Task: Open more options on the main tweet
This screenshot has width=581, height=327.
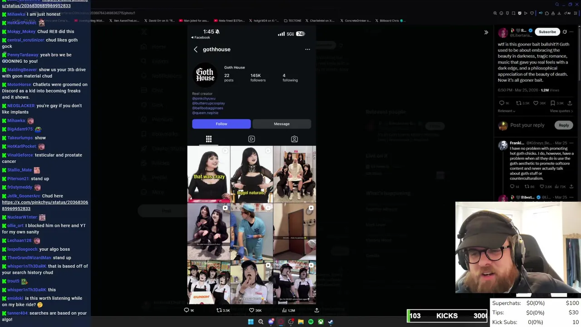Action: pyautogui.click(x=571, y=32)
